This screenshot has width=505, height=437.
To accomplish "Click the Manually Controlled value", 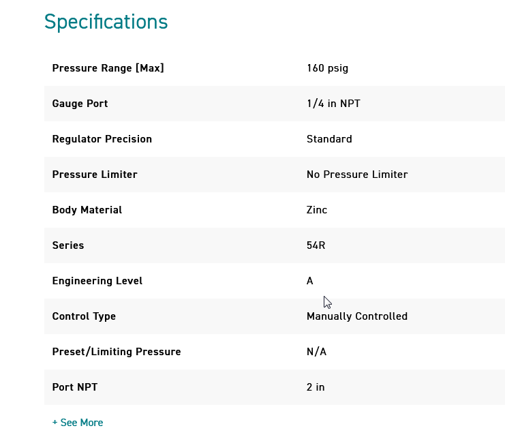I will coord(357,316).
